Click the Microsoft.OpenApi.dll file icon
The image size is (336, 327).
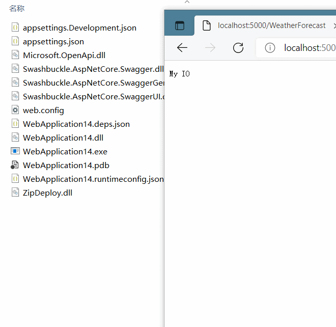(15, 55)
